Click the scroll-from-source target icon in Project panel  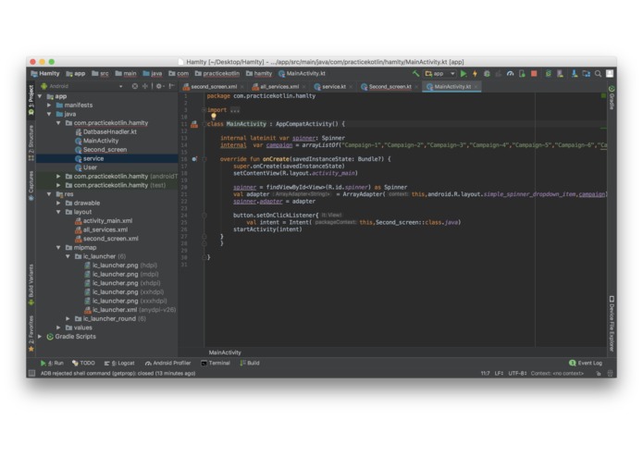(x=135, y=86)
